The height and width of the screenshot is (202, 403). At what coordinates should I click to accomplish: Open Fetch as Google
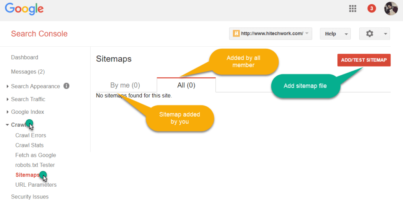pyautogui.click(x=35, y=155)
